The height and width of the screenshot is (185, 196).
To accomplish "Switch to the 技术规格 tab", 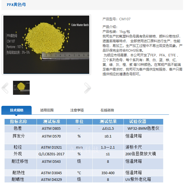I will (x=17, y=110).
